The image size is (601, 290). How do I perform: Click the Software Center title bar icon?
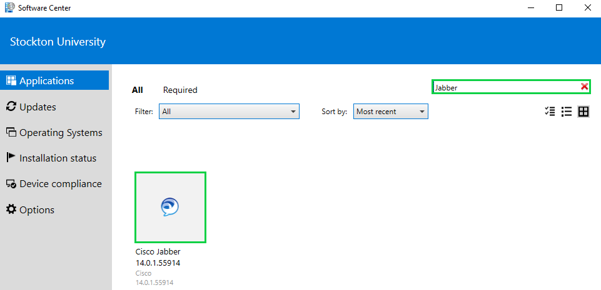point(9,7)
